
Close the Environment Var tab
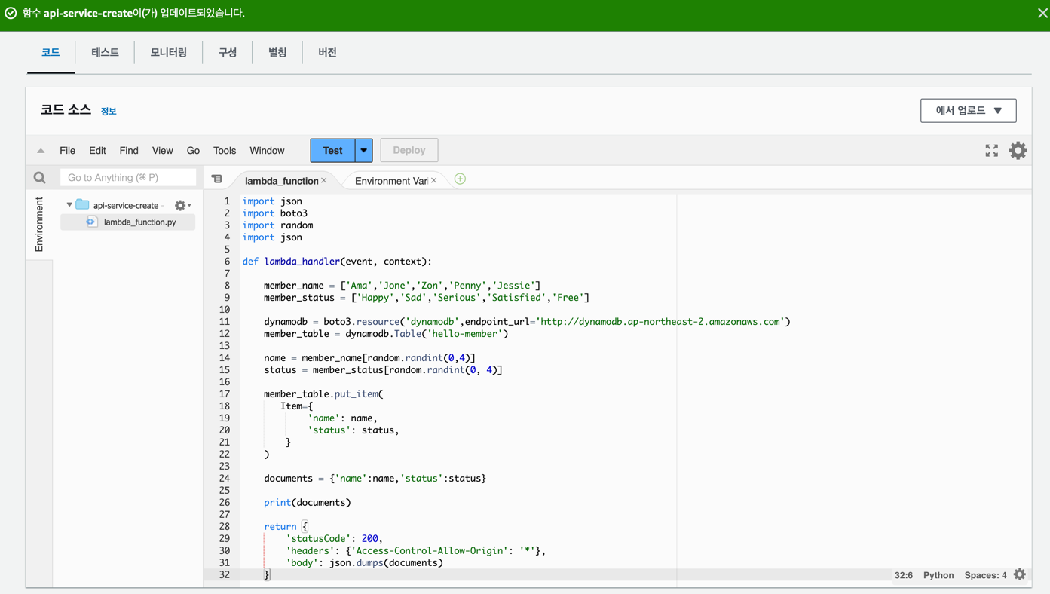tap(434, 181)
